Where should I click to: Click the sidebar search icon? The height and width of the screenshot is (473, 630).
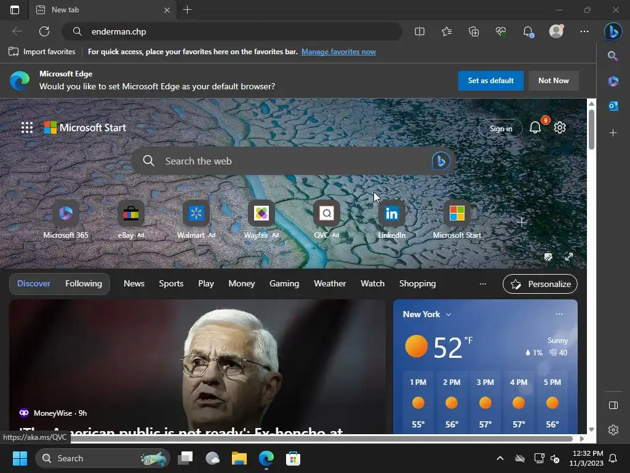(613, 56)
